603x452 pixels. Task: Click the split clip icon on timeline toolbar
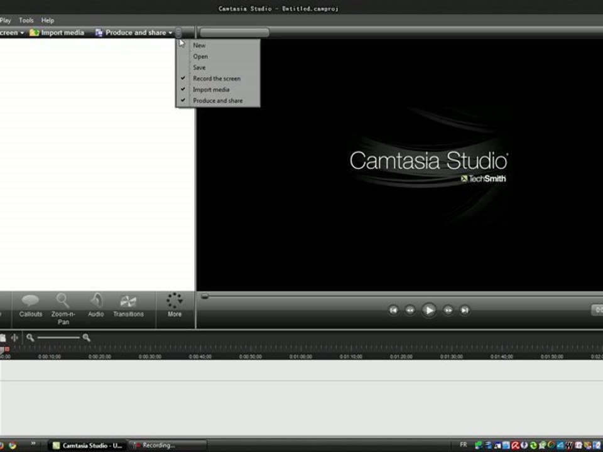14,338
